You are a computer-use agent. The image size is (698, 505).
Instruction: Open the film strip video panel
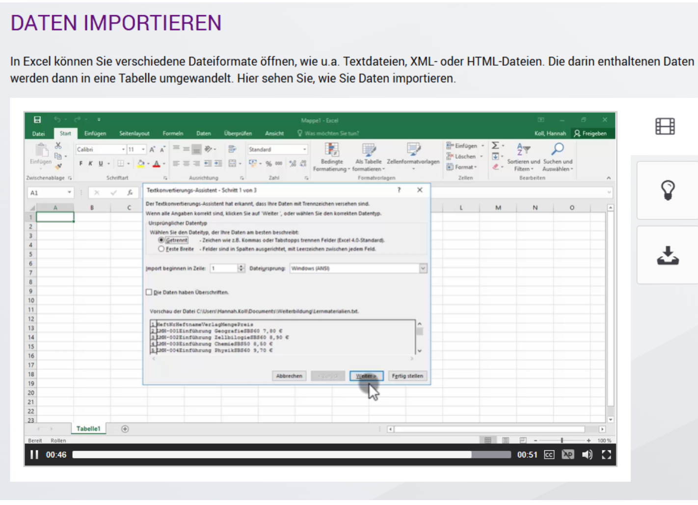tap(665, 127)
